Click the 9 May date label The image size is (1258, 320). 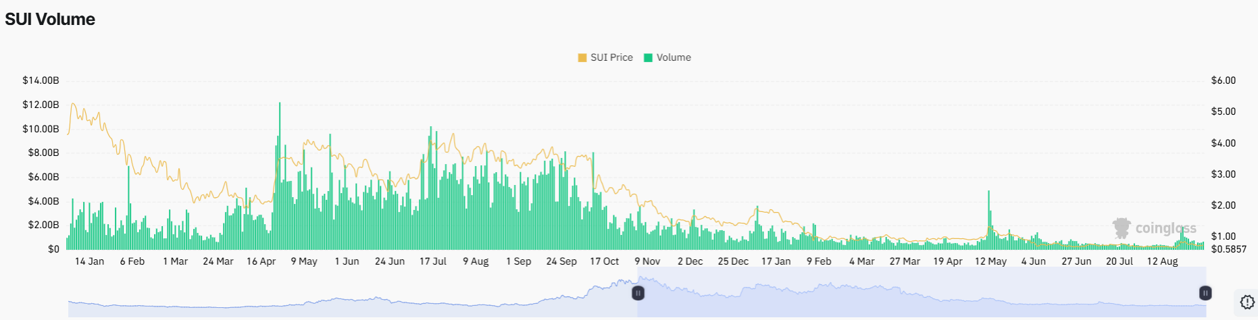click(x=304, y=261)
